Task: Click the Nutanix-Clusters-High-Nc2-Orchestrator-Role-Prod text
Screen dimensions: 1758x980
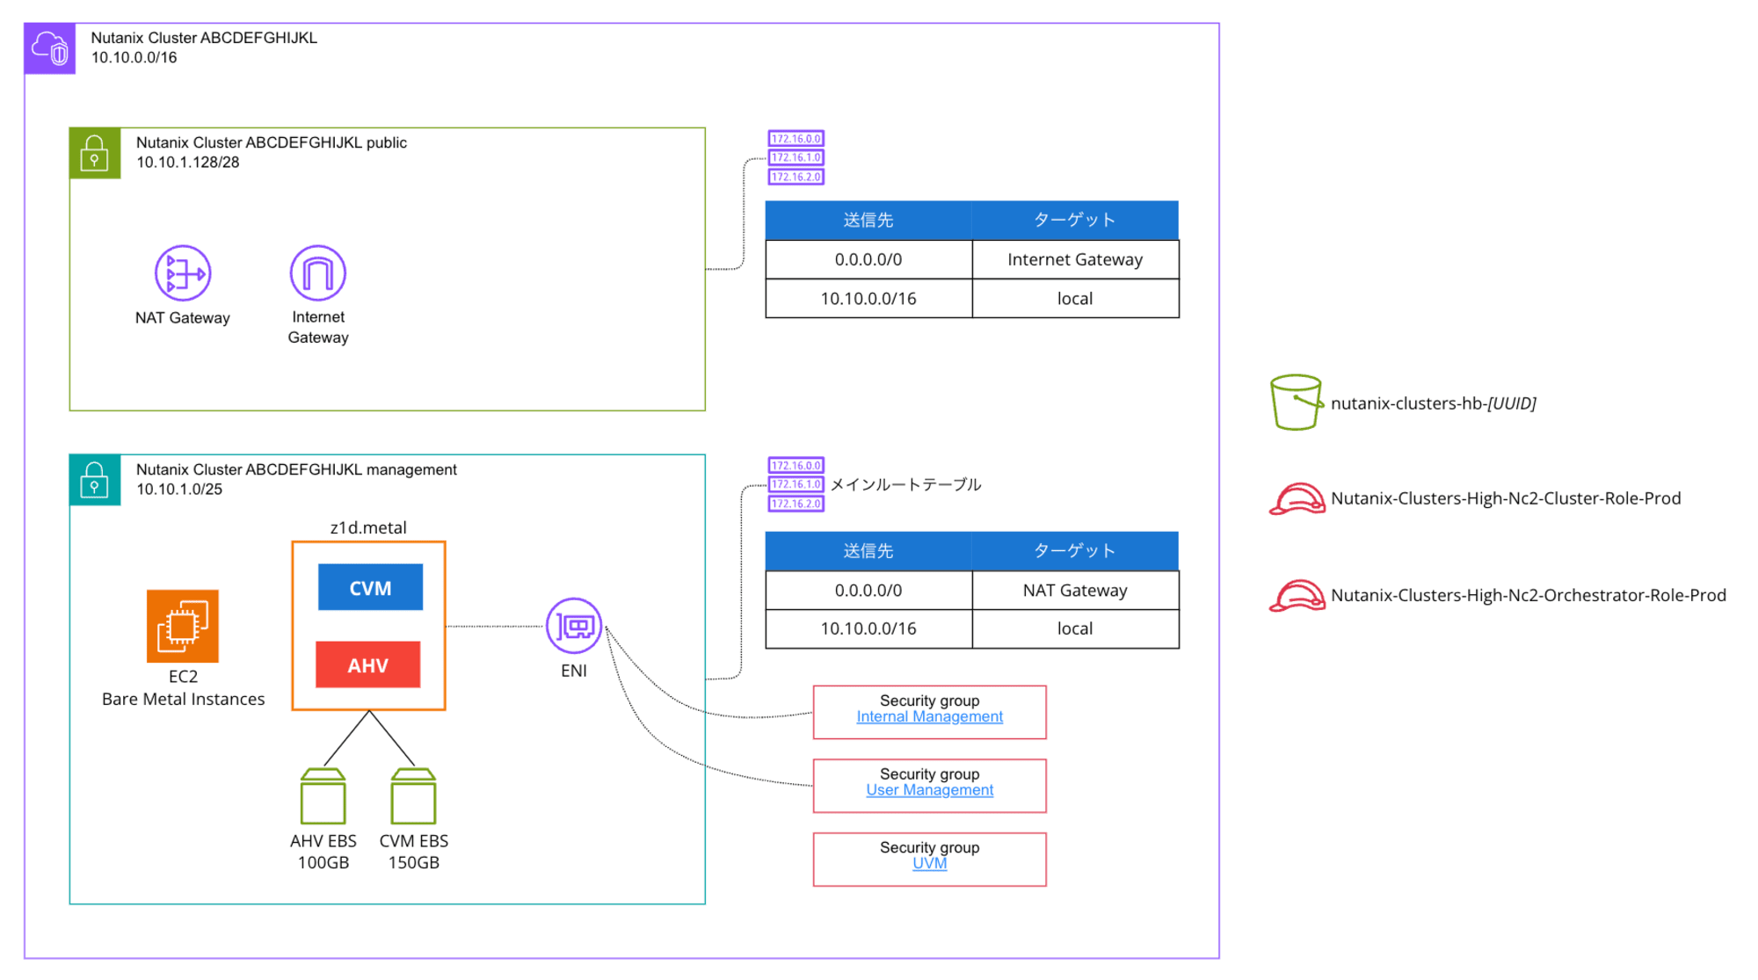Action: 1529,595
